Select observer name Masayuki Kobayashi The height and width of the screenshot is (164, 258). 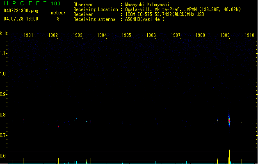tap(147, 5)
